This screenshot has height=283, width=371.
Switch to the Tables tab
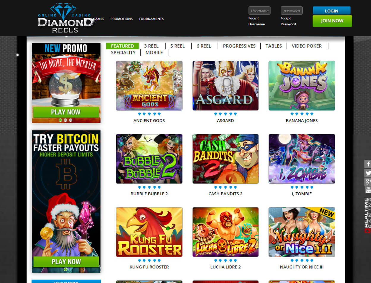click(x=274, y=46)
